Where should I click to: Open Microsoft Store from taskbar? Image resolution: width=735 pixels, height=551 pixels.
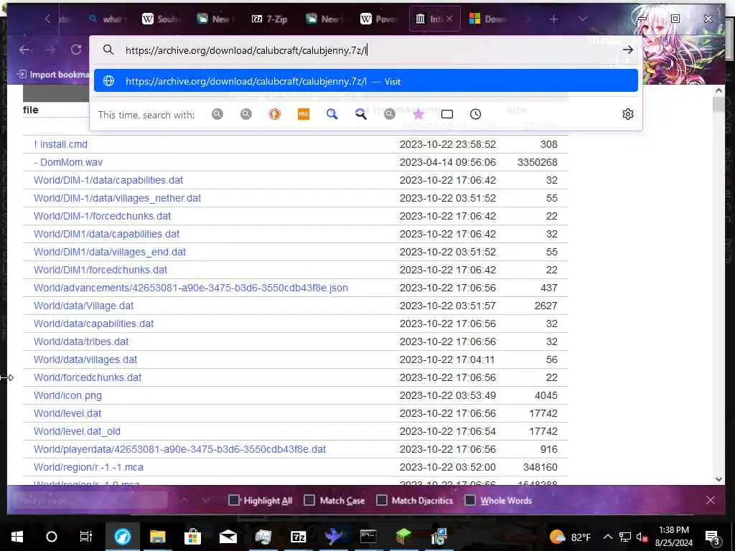pyautogui.click(x=192, y=537)
